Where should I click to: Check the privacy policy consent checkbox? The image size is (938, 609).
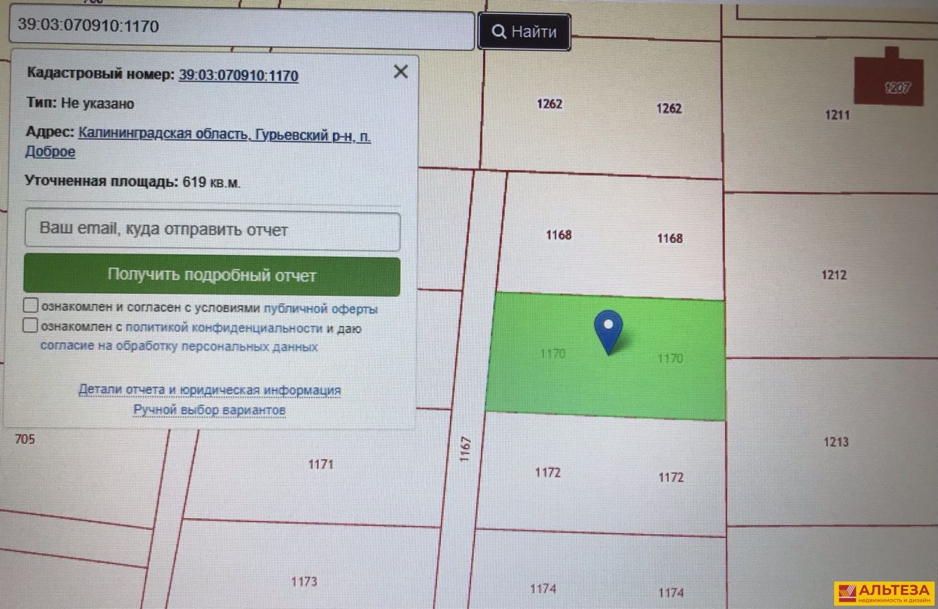pyautogui.click(x=31, y=326)
